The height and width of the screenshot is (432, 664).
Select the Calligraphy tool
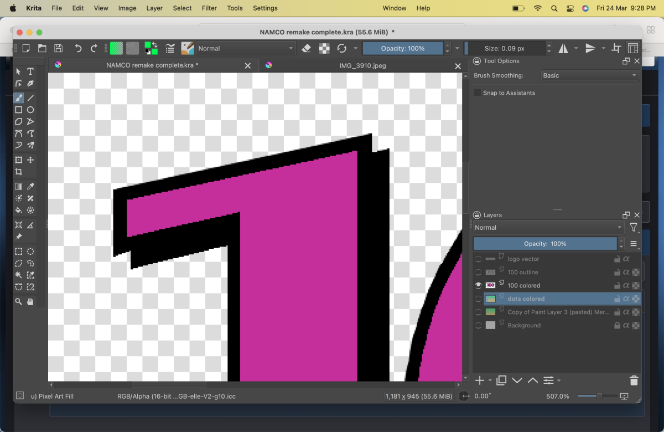tap(30, 83)
